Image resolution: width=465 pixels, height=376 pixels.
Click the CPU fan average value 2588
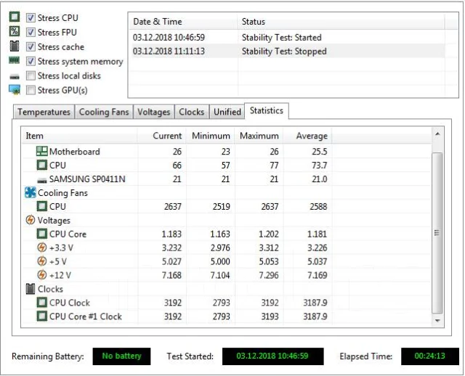point(318,206)
